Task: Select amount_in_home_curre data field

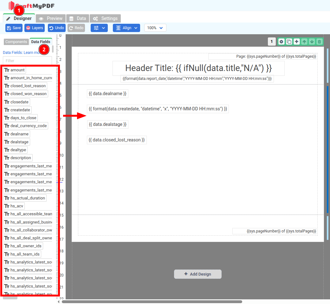Action: [x=28, y=78]
